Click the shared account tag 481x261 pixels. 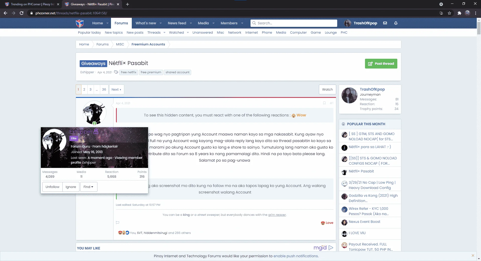point(177,72)
